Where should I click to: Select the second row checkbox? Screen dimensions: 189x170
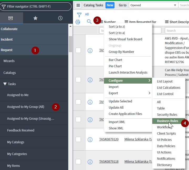click(x=78, y=80)
